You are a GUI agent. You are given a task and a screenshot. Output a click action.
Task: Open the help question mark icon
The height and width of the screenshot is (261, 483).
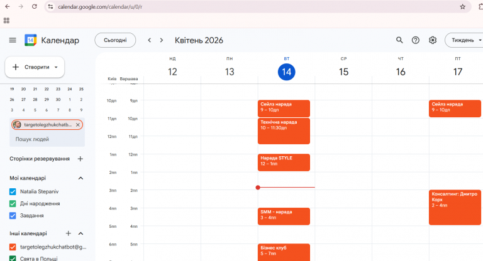click(x=416, y=40)
